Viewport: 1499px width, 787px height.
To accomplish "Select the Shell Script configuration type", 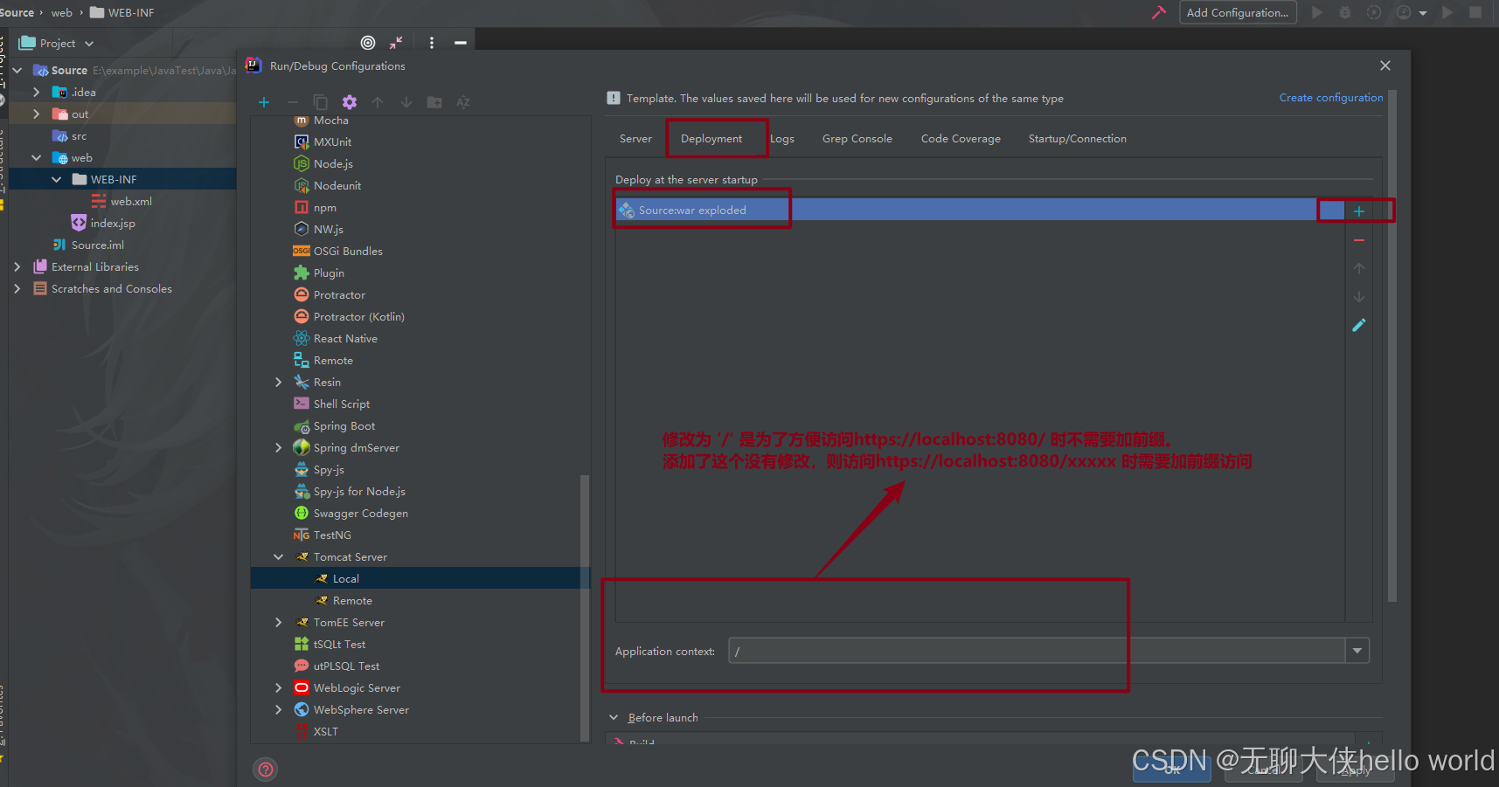I will pyautogui.click(x=341, y=404).
